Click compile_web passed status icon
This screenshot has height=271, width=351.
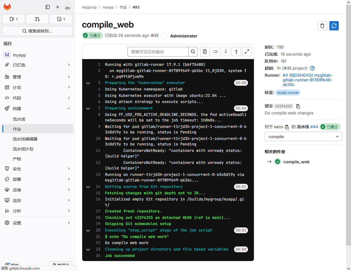[278, 162]
